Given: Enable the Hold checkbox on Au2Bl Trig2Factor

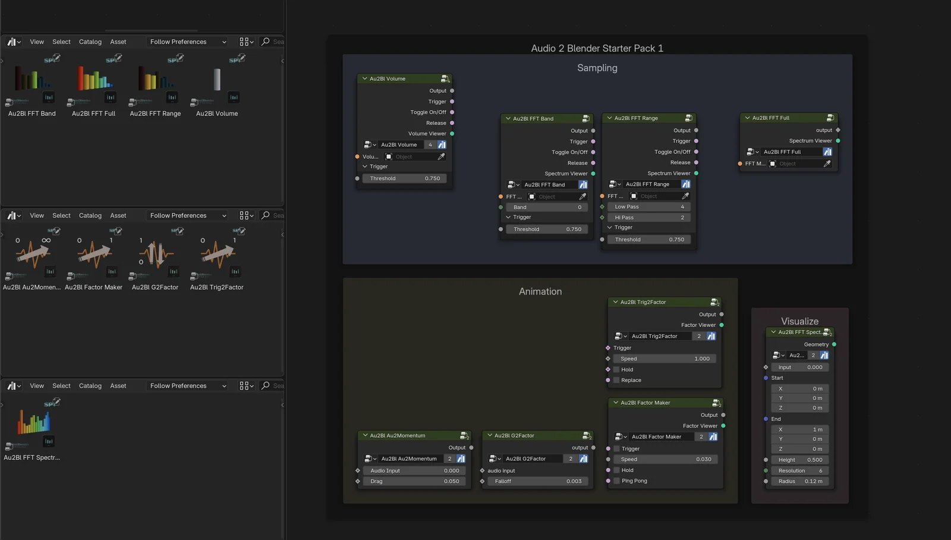Looking at the screenshot, I should tap(618, 369).
